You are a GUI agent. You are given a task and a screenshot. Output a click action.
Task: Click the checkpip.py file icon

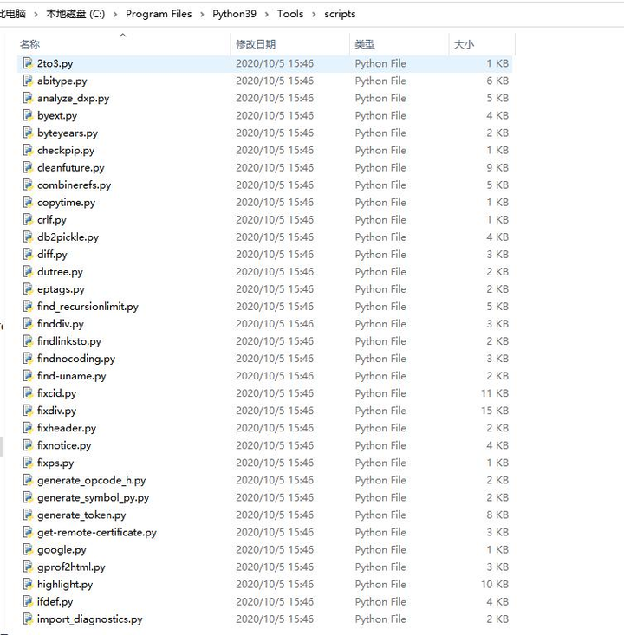(28, 151)
